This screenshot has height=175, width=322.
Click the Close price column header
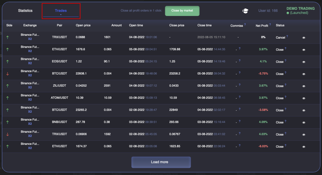(x=177, y=25)
